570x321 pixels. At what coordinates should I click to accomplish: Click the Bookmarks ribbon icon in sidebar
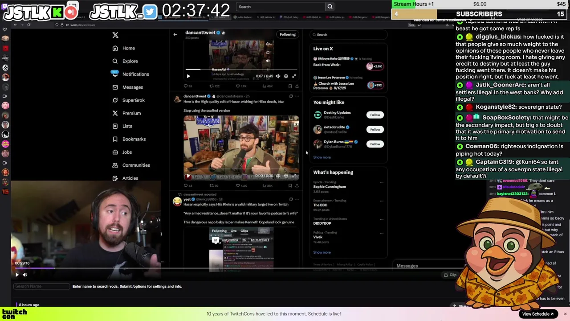click(115, 139)
